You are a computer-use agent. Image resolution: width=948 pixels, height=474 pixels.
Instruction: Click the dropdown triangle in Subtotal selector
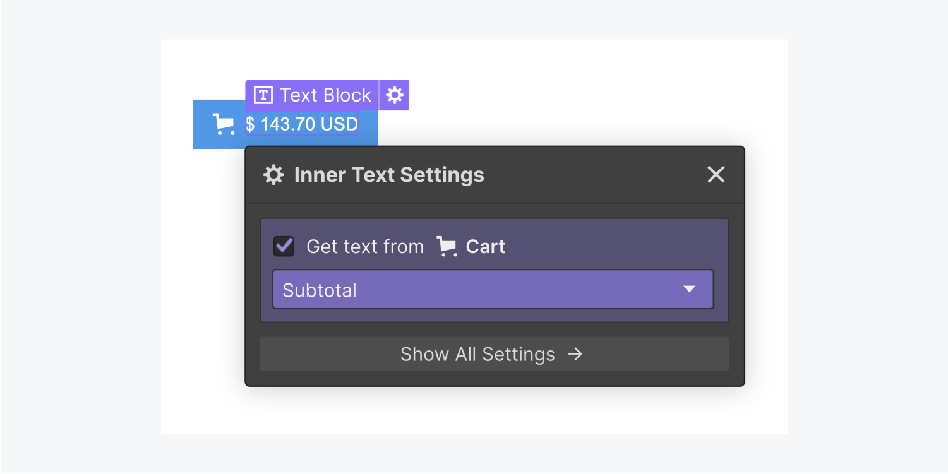tap(689, 290)
